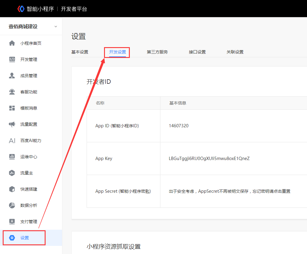Image resolution: width=307 pixels, height=254 pixels.
Task: Click the person icon for 成员管理
Action: pyautogui.click(x=12, y=76)
